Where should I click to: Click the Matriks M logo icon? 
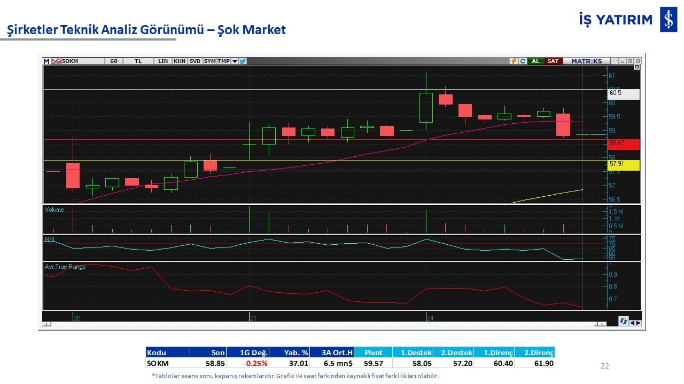[x=46, y=61]
